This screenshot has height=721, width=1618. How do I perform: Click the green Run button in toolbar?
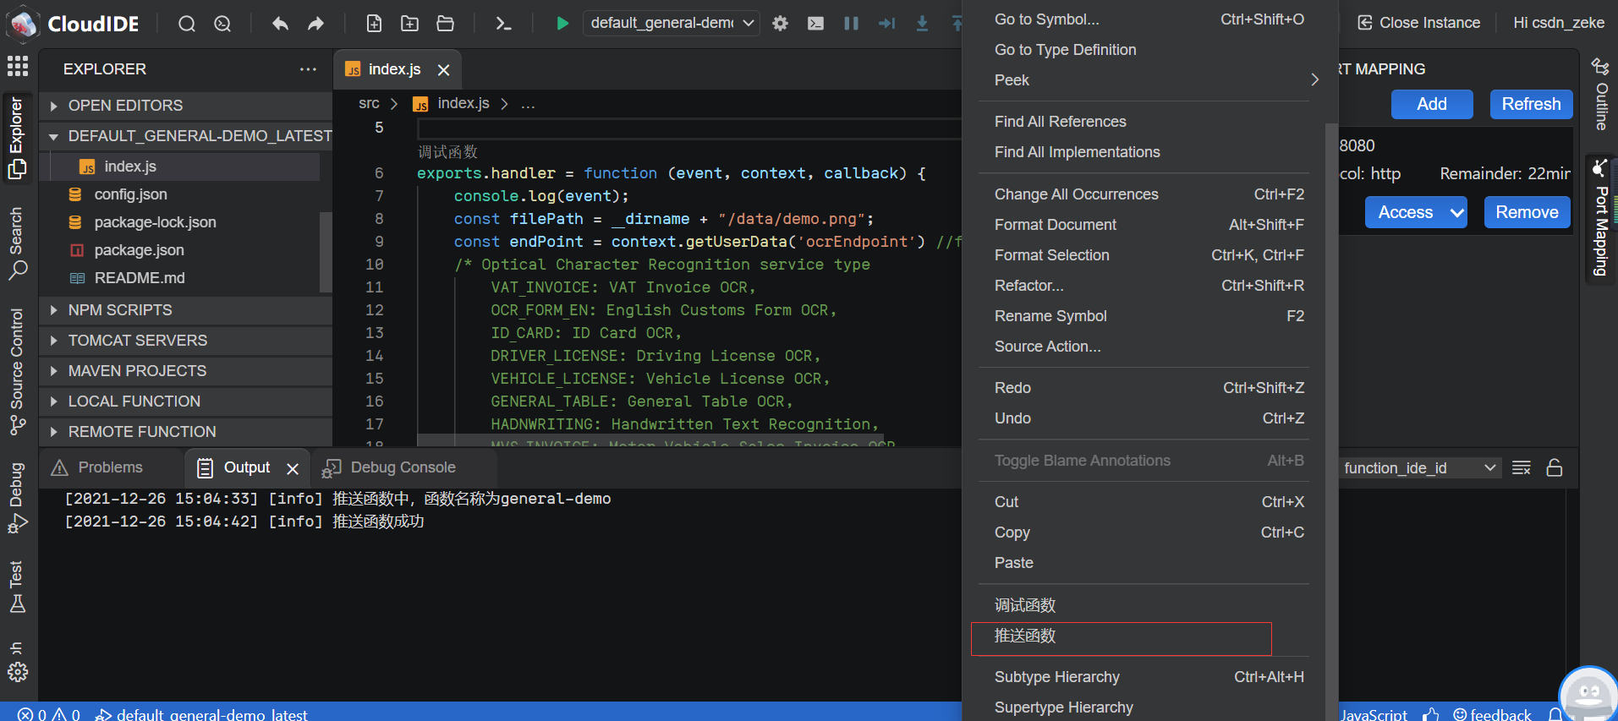click(562, 23)
